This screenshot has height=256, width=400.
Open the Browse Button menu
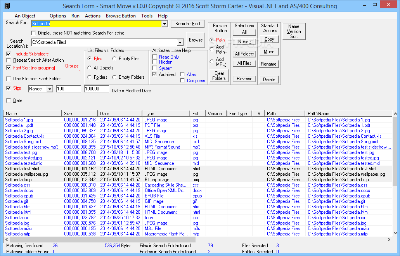121,16
